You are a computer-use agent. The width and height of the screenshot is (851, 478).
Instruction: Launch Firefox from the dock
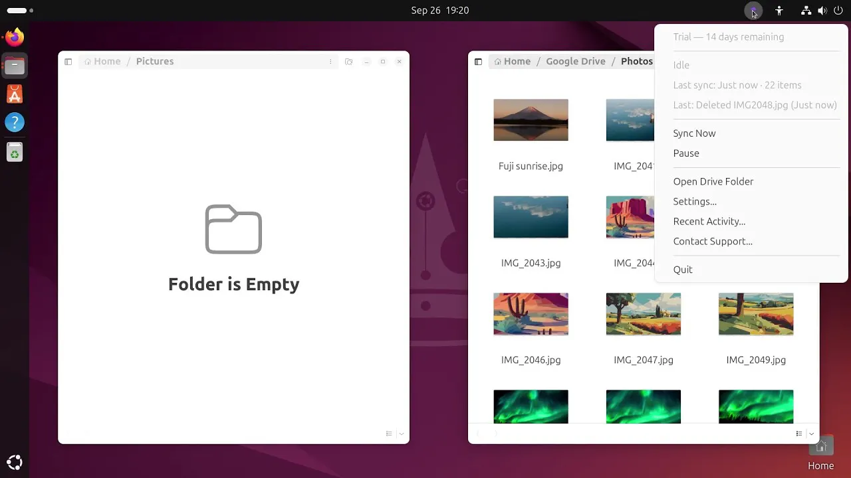(15, 37)
